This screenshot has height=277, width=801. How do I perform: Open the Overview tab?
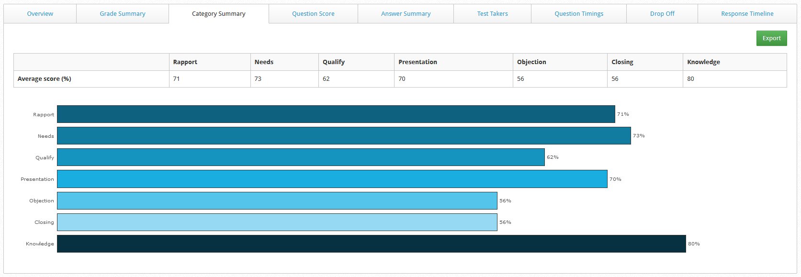coord(40,14)
